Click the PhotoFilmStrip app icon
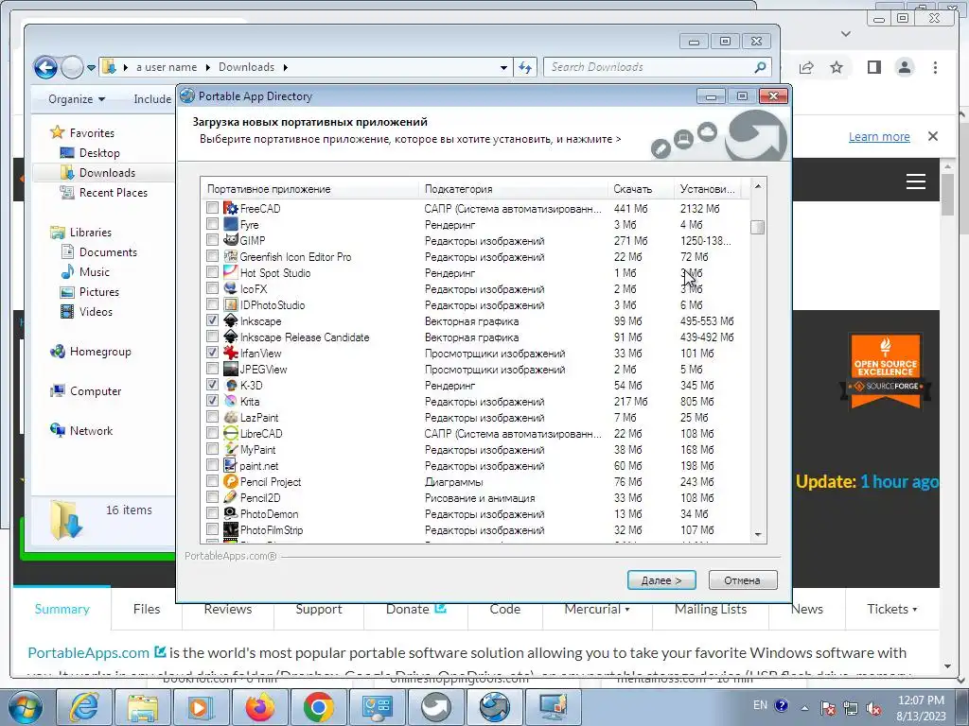 (x=231, y=529)
